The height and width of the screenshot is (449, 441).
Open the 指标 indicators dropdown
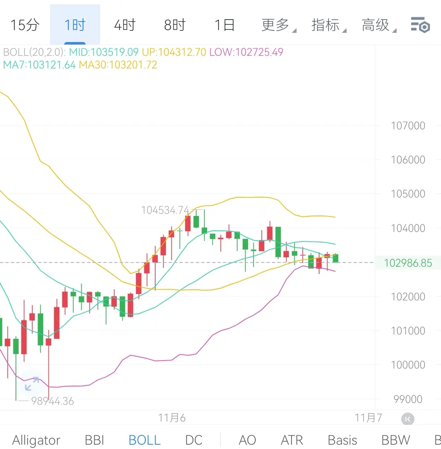(329, 25)
